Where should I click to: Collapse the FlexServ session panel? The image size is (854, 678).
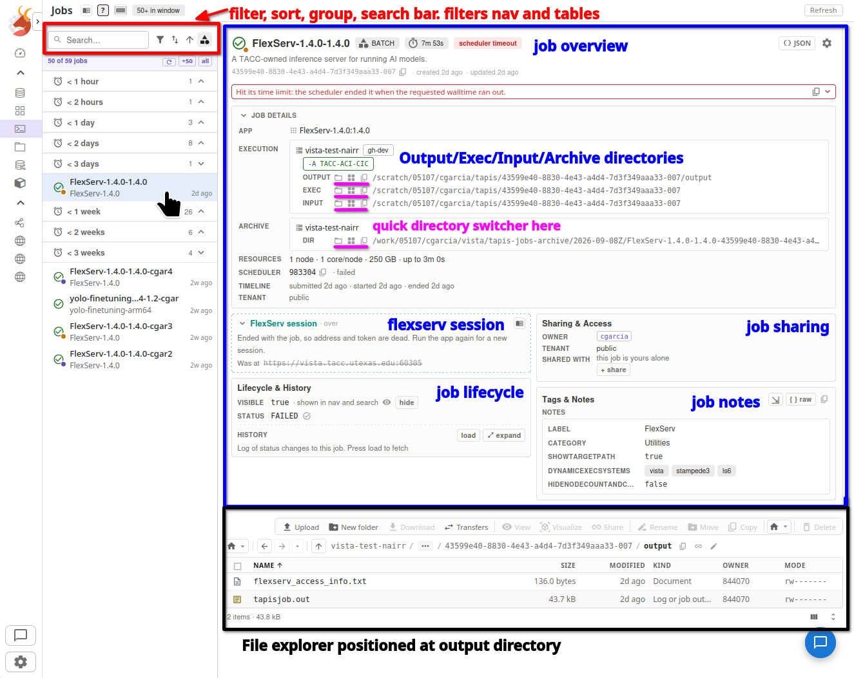242,323
